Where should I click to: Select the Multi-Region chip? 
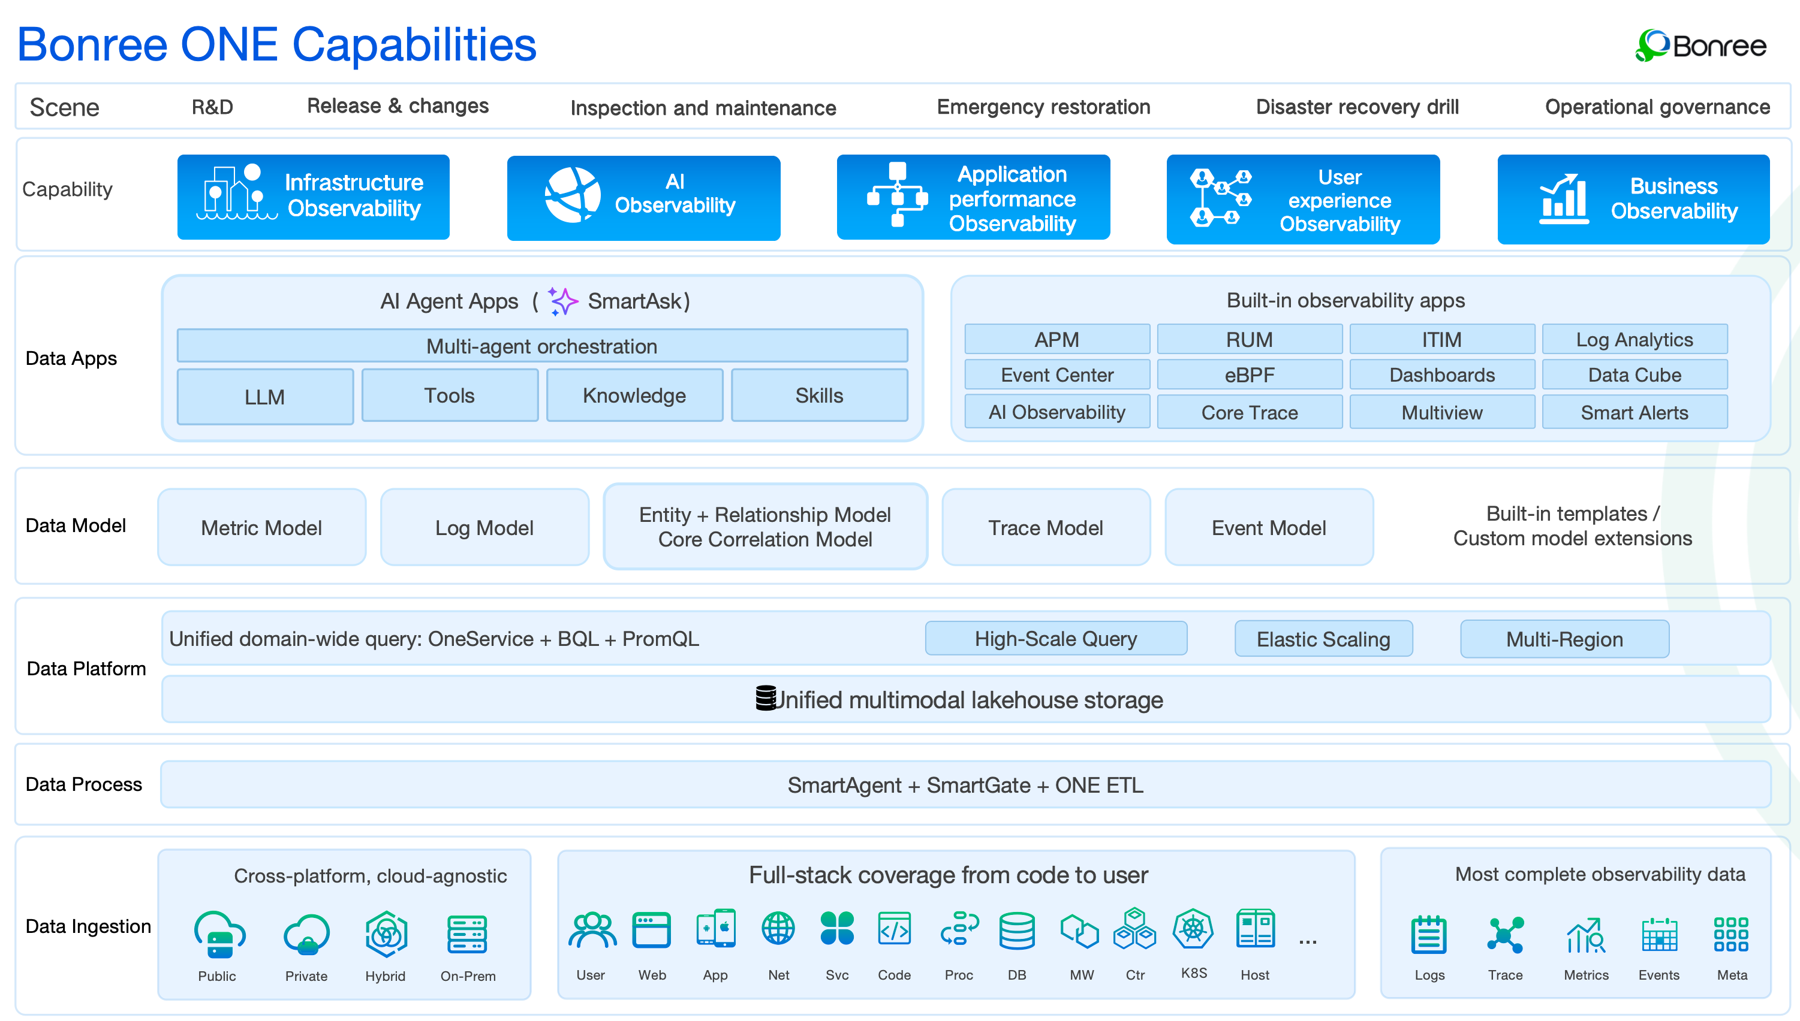[1565, 639]
